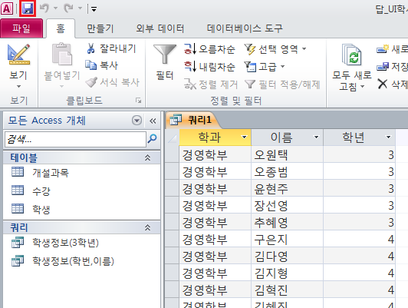Expand the 모두 새로 고침 dropdown arrow

coord(362,86)
